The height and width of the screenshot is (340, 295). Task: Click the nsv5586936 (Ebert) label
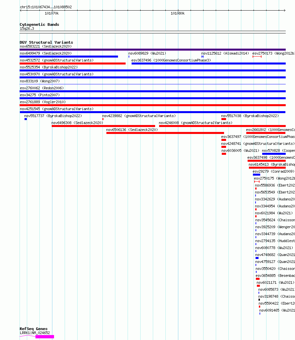pyautogui.click(x=275, y=185)
